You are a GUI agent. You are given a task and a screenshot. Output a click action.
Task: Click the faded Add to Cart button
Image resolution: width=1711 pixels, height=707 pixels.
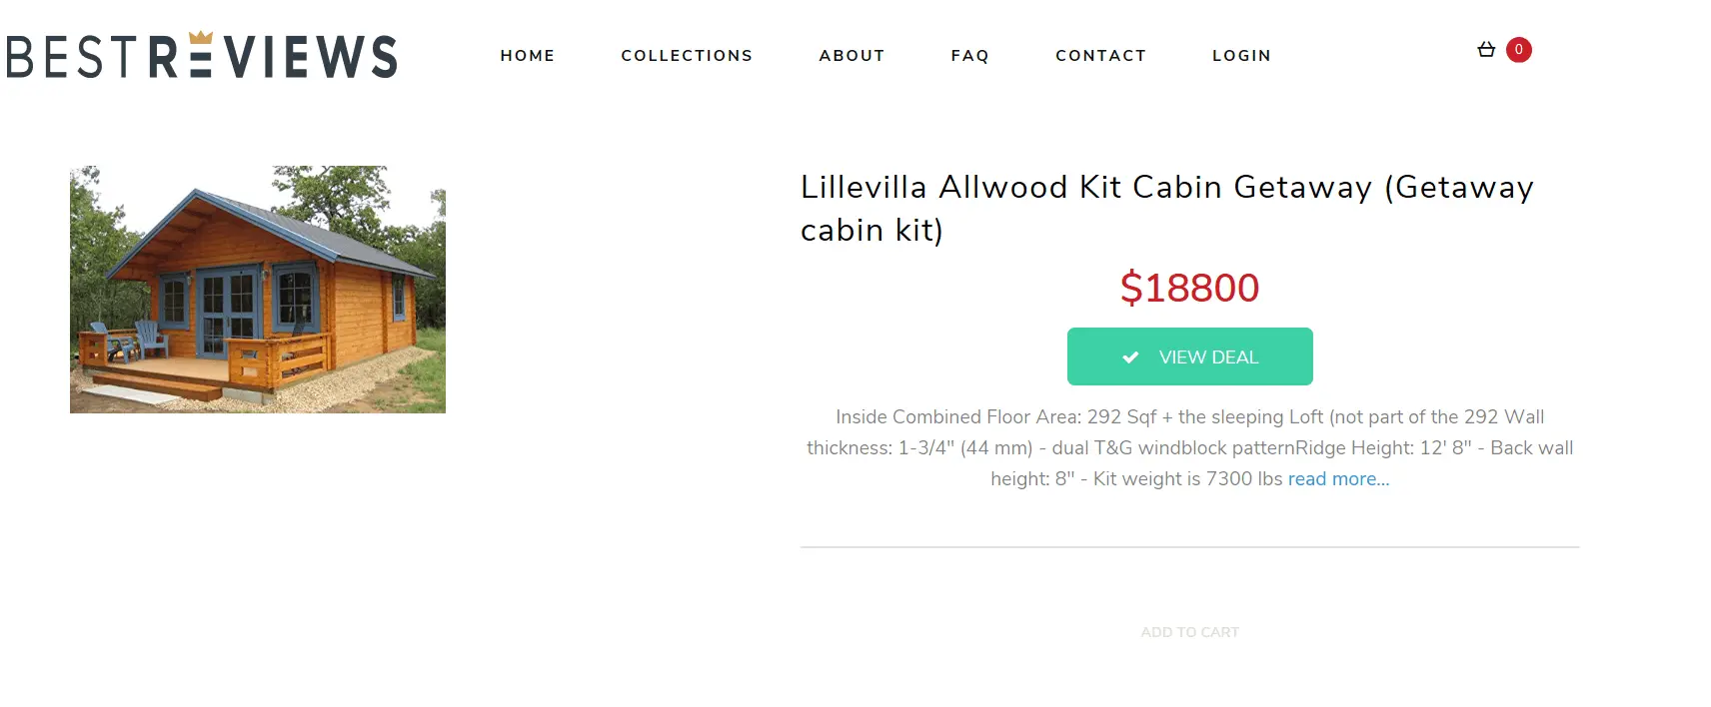click(1189, 632)
